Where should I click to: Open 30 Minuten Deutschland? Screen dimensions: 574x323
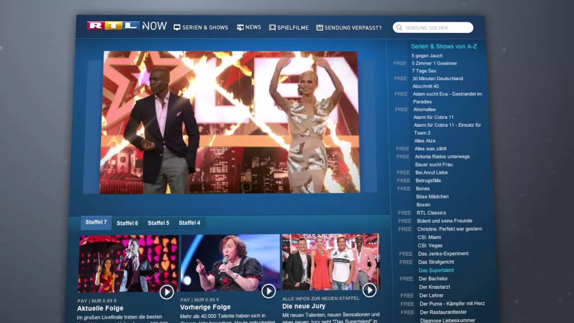click(438, 79)
